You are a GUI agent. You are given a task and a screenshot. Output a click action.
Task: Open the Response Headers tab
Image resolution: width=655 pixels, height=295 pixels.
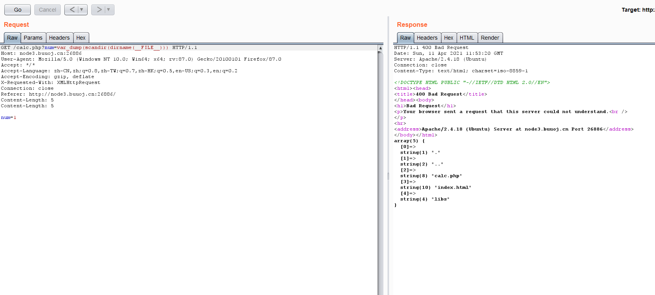[427, 38]
